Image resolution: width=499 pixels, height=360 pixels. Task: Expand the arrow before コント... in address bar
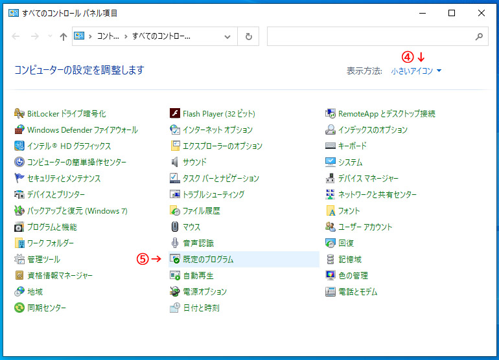[90, 36]
